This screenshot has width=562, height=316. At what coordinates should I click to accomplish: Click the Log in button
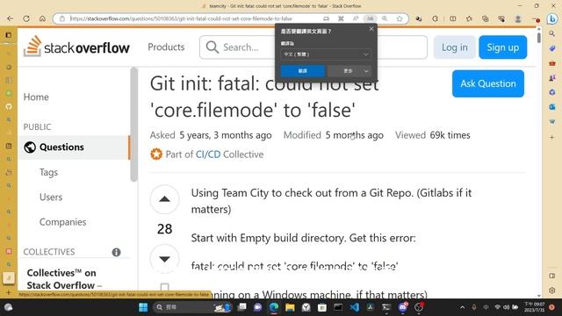tap(454, 47)
